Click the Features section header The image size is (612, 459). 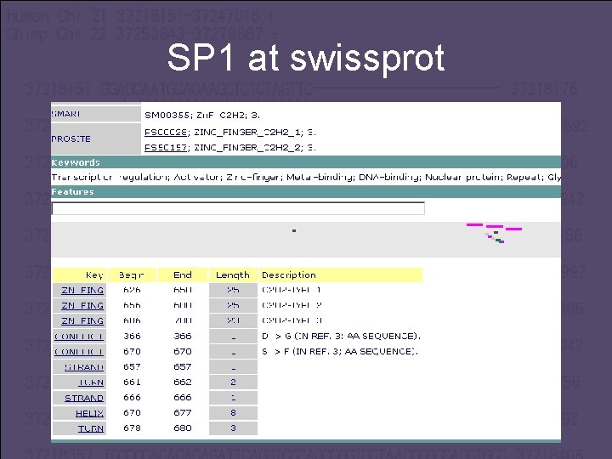[x=306, y=191]
